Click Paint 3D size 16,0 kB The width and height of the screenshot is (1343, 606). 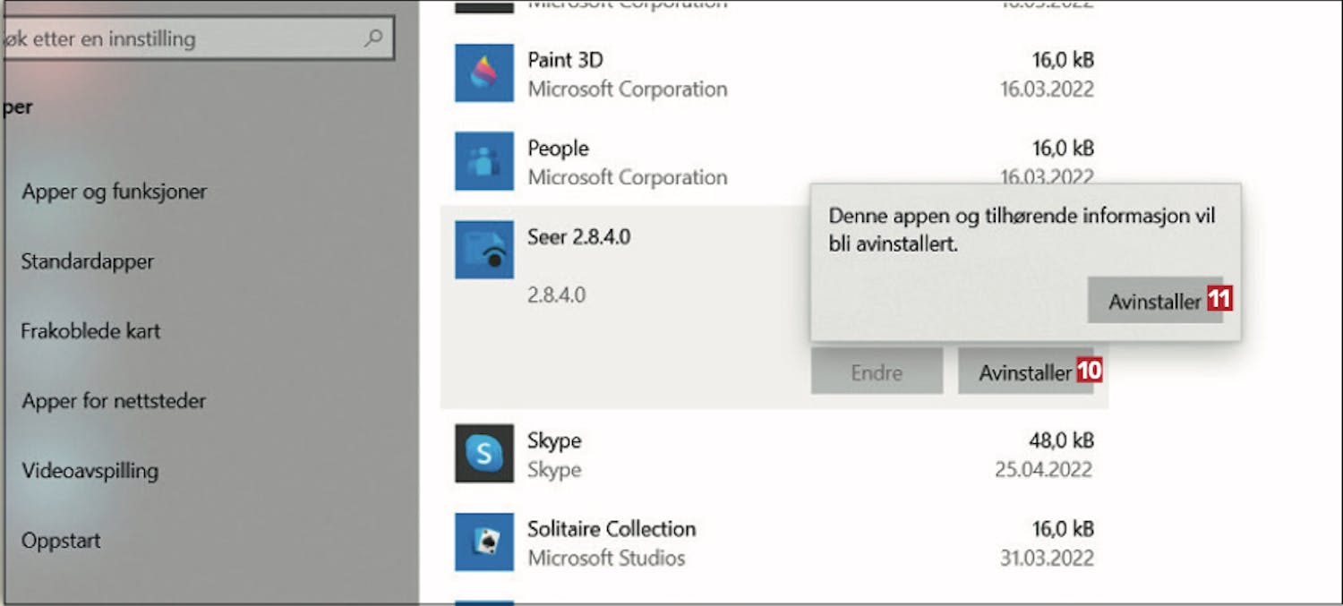click(1063, 60)
